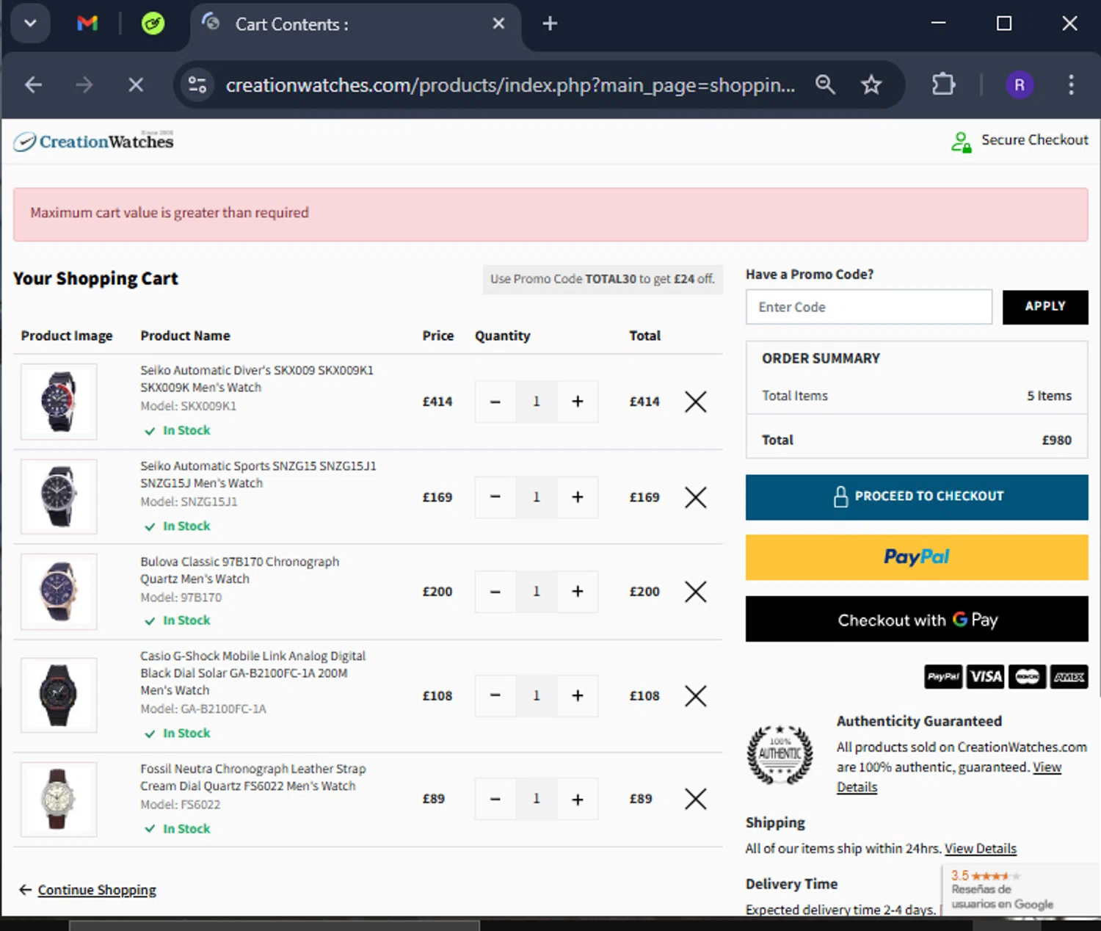Screen dimensions: 1101x931
Task: Remove Casio G-Shock GA-B2100FC-1A from cart
Action: (696, 695)
